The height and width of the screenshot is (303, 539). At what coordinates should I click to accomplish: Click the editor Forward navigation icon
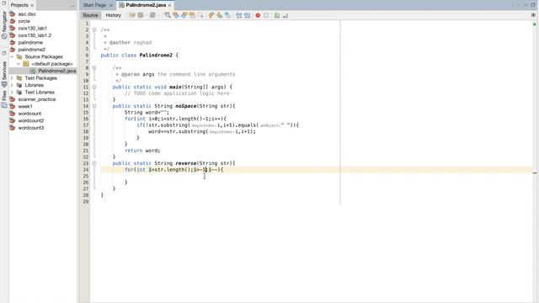152,15
